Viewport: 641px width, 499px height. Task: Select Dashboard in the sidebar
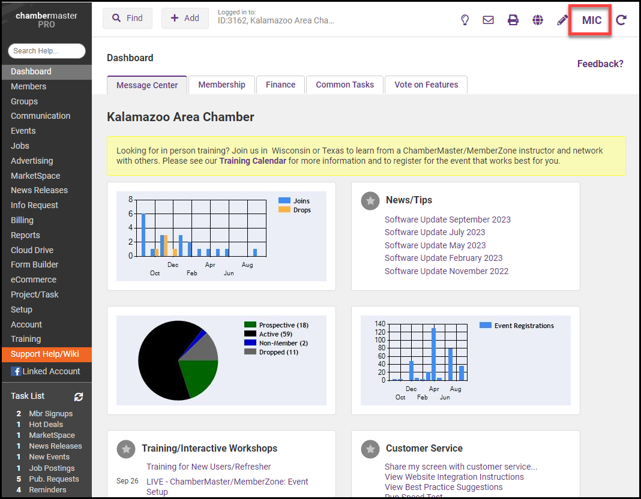pos(47,71)
